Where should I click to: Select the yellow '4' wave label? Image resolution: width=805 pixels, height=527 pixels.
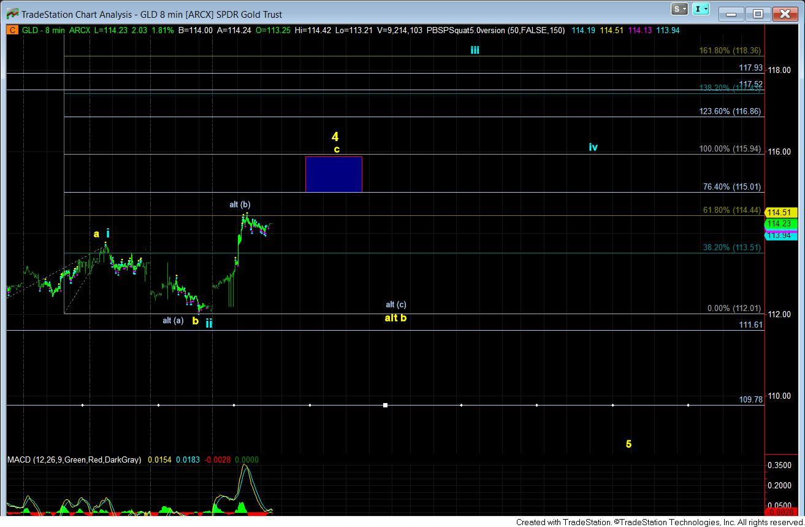[x=335, y=137]
